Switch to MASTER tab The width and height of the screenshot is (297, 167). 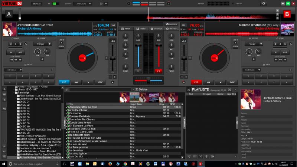click(x=171, y=29)
